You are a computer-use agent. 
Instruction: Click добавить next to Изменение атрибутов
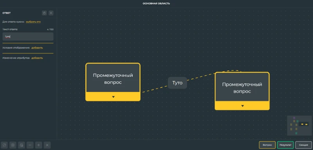click(x=37, y=58)
